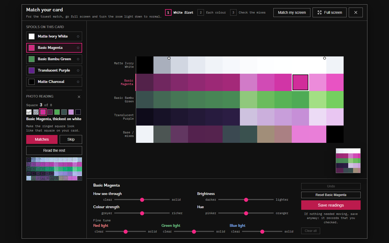Pick the light purple photo reading square
Screen dimensions: 389x243
coord(71,112)
